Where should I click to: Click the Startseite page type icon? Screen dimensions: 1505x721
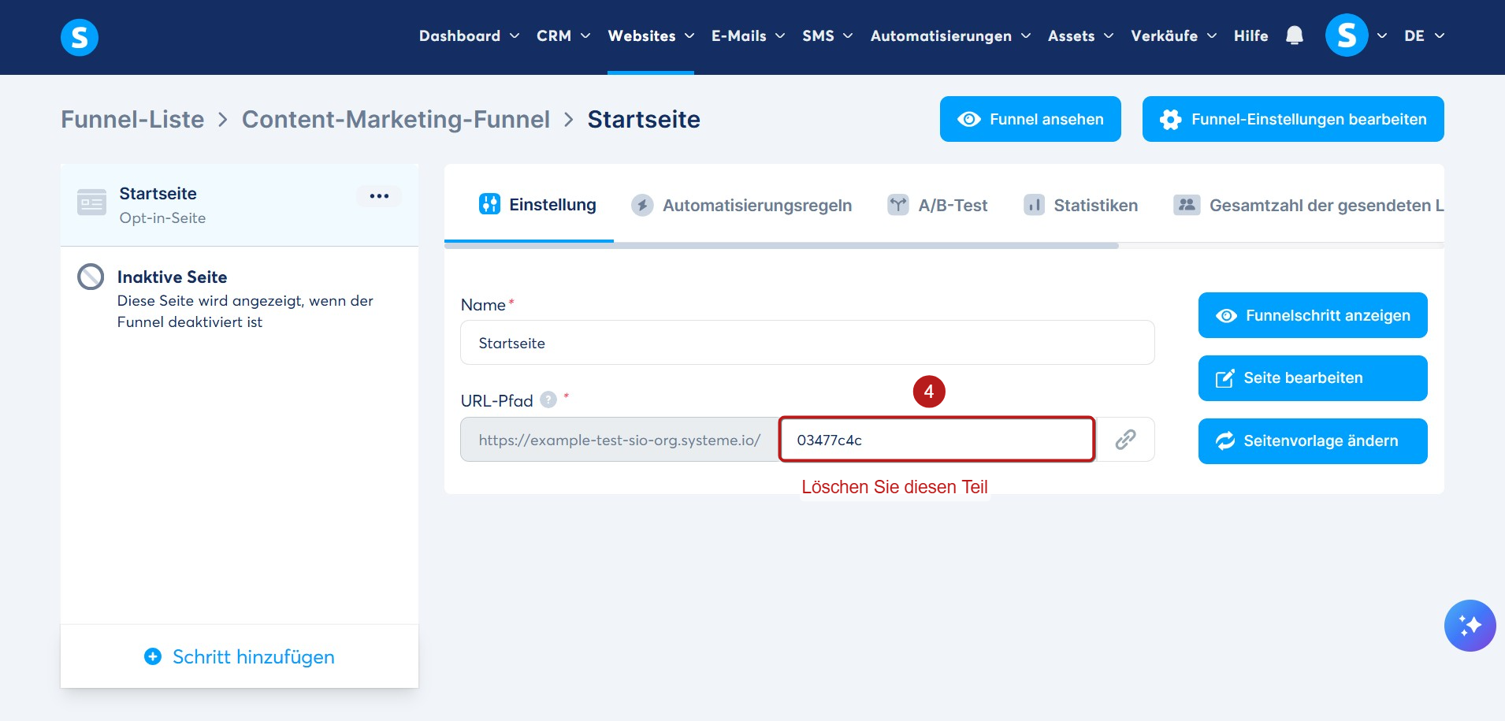click(91, 203)
